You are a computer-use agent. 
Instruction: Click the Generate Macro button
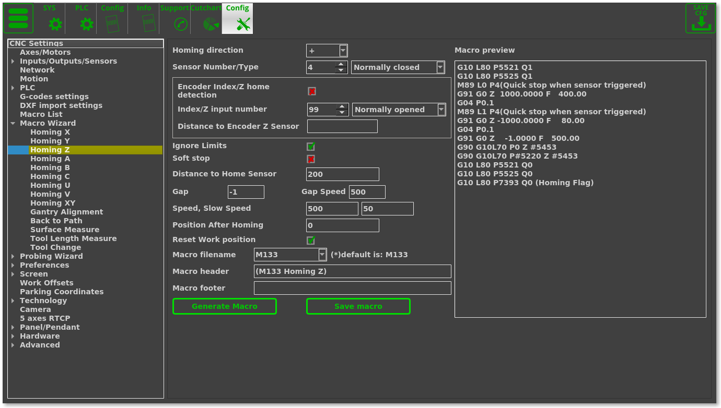[224, 306]
